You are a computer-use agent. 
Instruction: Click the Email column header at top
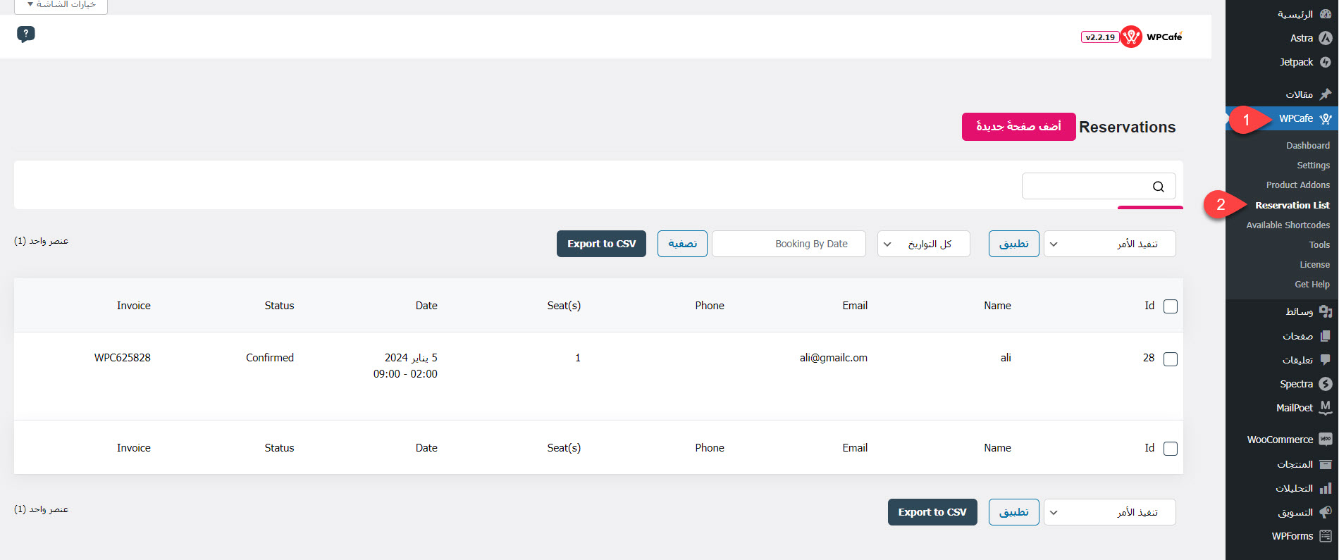[855, 306]
